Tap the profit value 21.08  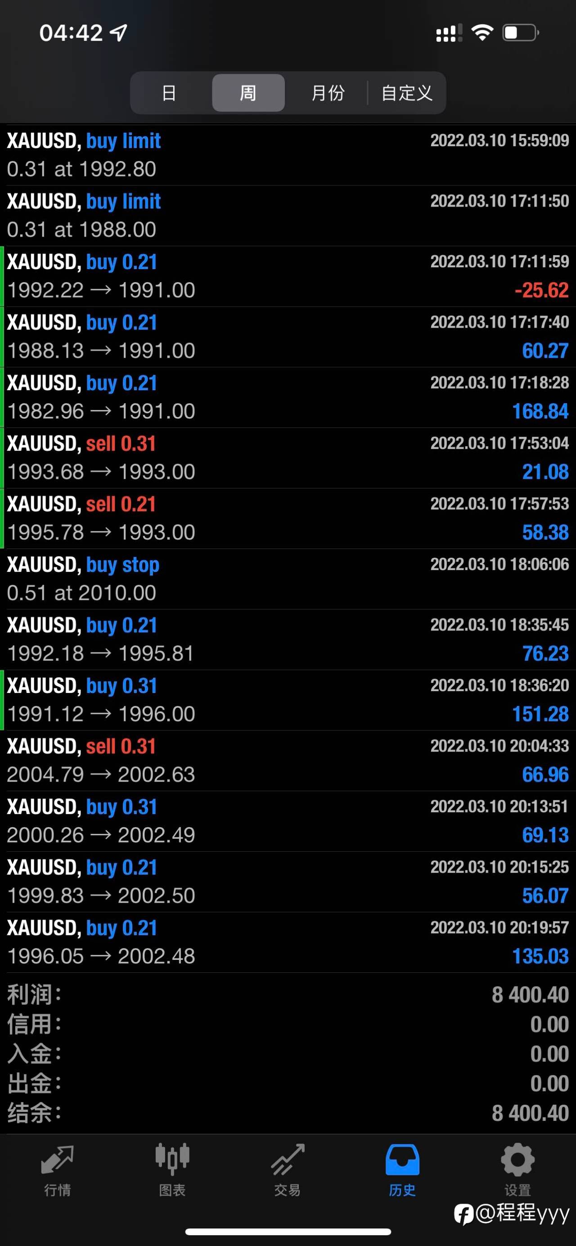[x=545, y=472]
